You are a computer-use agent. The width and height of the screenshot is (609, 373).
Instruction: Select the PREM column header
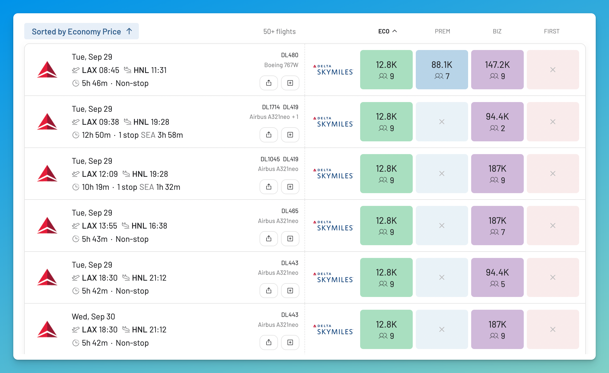(442, 31)
